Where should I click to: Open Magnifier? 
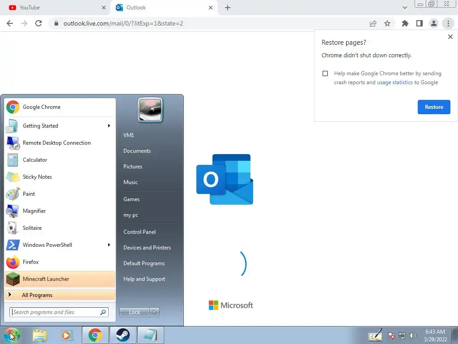(x=60, y=211)
